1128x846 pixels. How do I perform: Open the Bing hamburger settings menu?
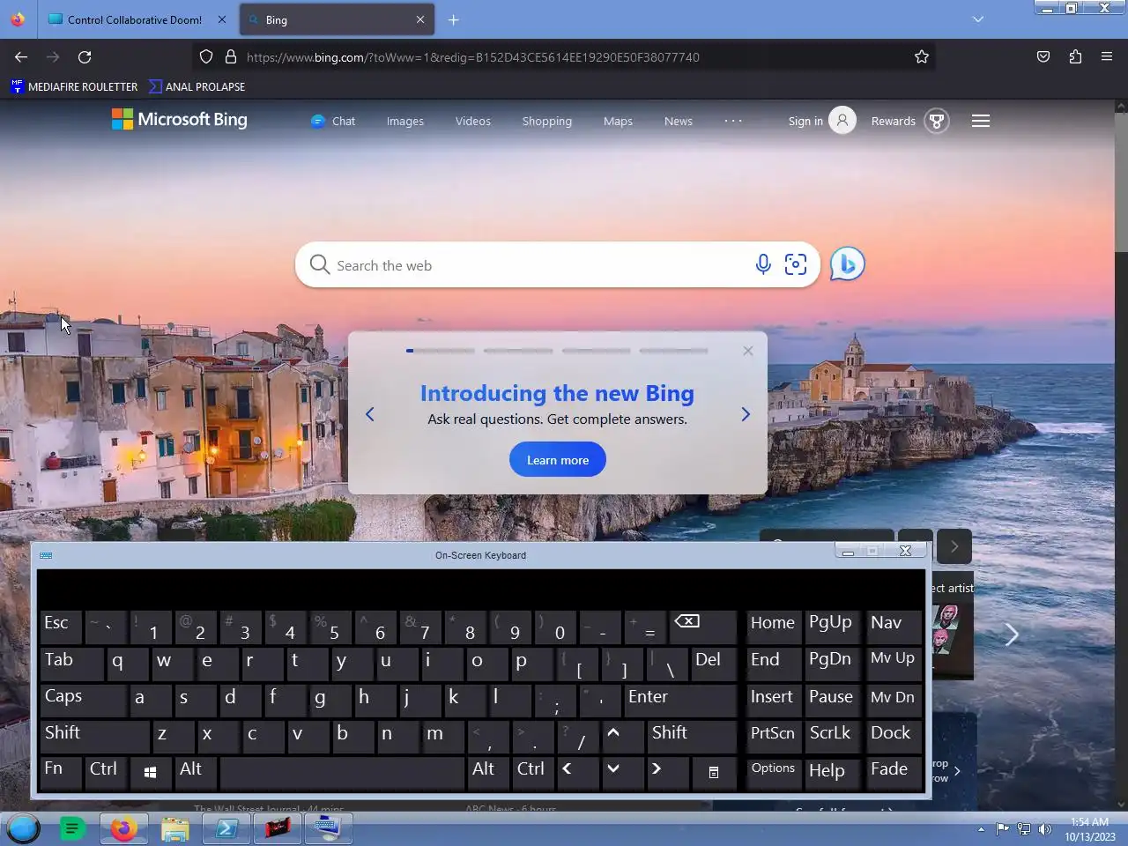[981, 121]
